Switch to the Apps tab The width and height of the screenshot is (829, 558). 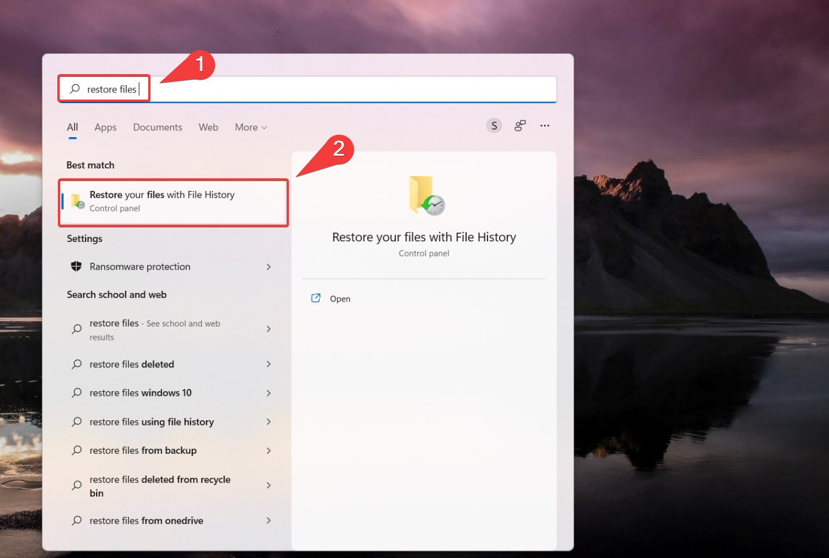point(105,127)
